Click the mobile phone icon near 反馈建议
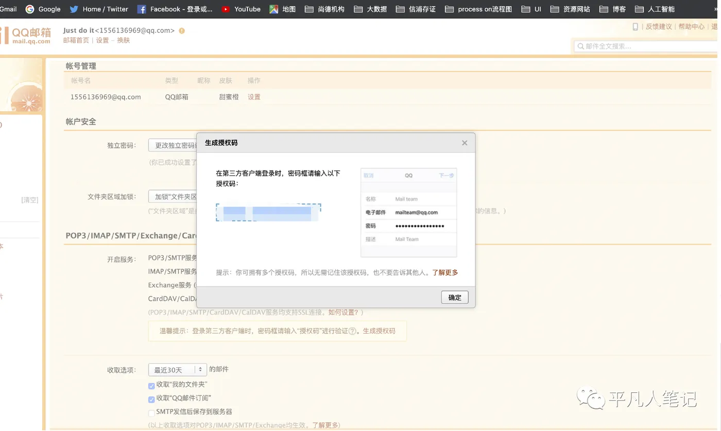Screen dimensions: 721x431 click(x=635, y=26)
